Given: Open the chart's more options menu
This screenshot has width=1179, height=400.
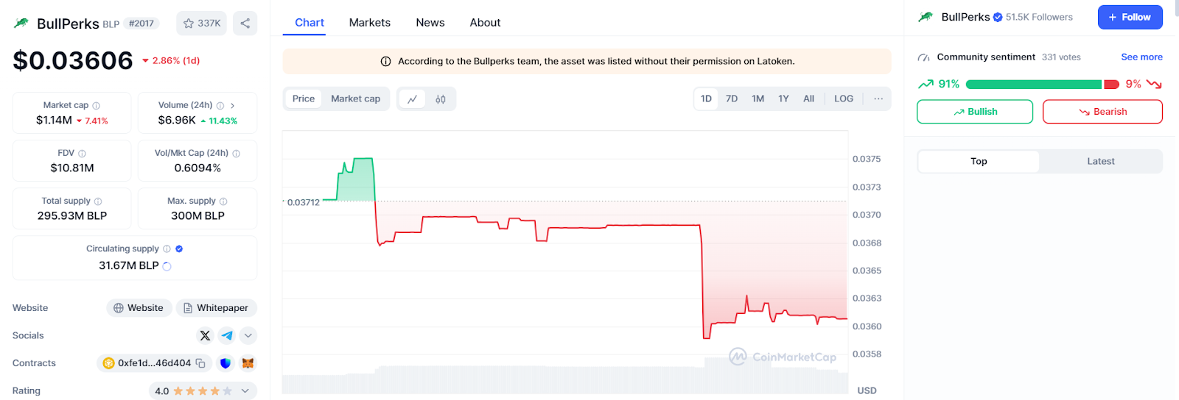Looking at the screenshot, I should point(878,99).
